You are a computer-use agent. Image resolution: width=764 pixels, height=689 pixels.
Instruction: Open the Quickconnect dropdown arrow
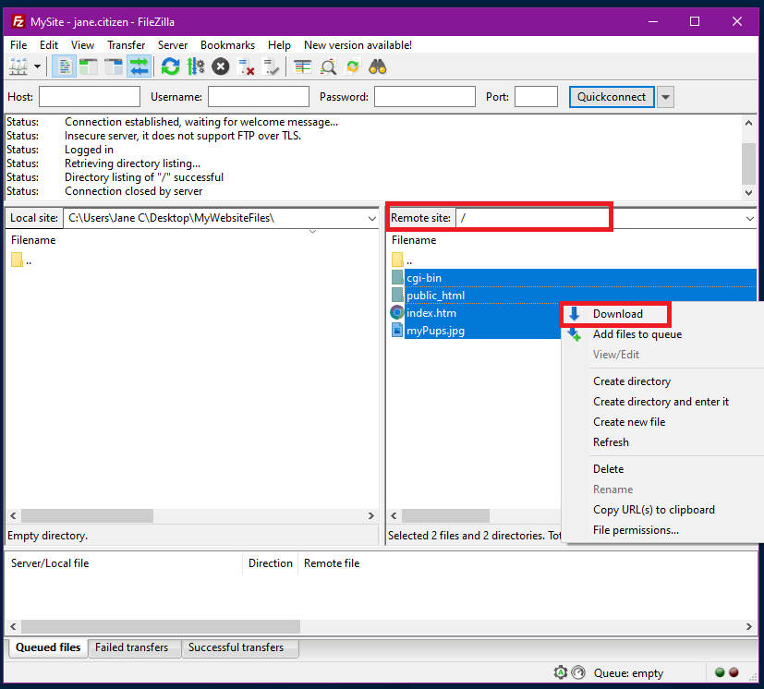tap(664, 96)
